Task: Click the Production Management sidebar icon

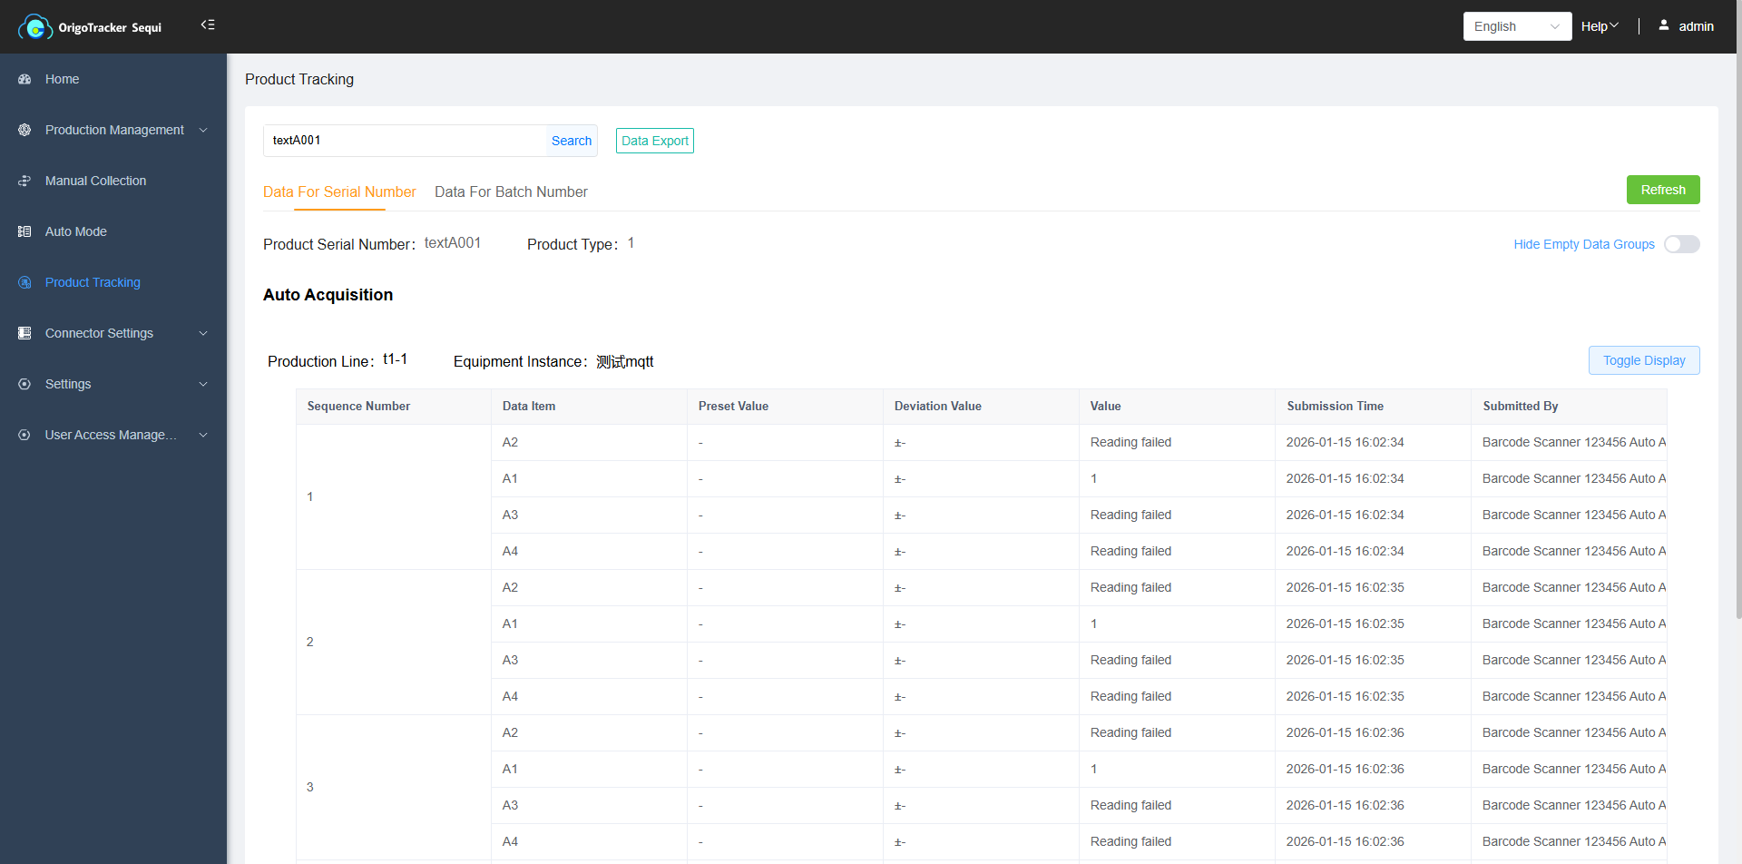Action: [x=24, y=131]
